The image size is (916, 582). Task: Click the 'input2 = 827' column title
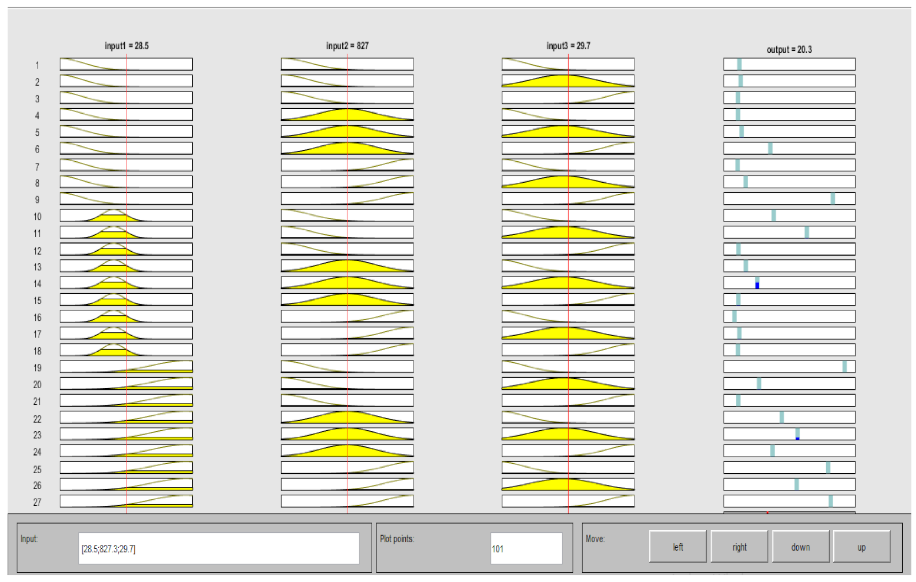[x=347, y=46]
